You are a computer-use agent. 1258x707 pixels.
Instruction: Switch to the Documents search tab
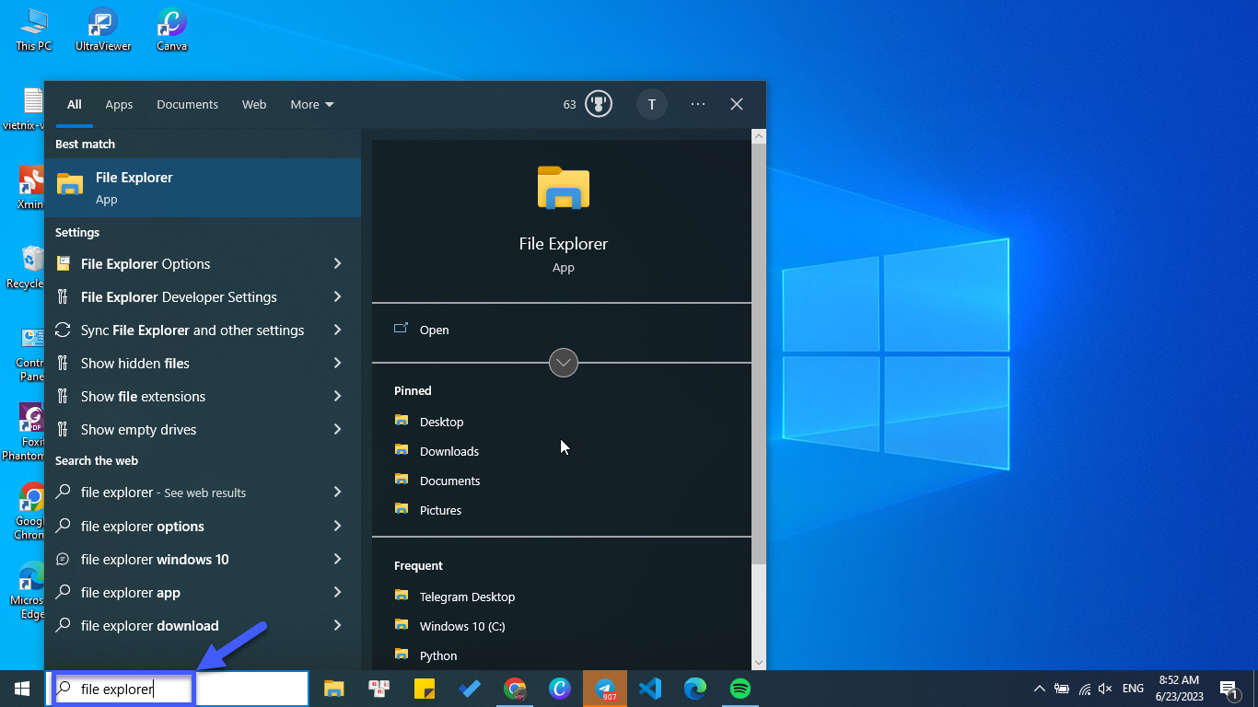[187, 104]
